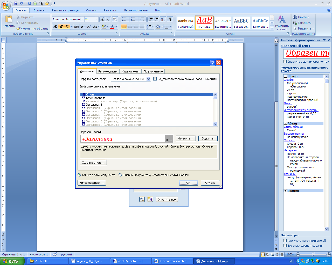Click text highlight color button
332x265 pixels.
(103, 27)
